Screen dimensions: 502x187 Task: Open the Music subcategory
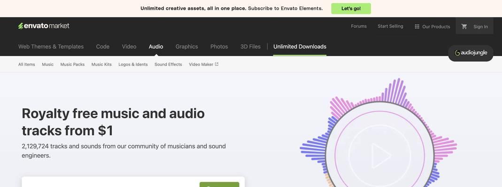click(48, 65)
